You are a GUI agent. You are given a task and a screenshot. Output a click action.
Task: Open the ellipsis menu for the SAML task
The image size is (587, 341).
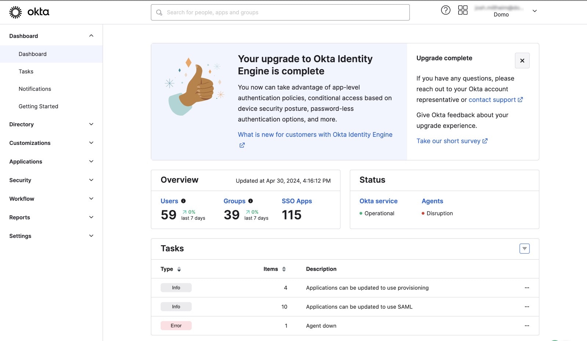[527, 307]
